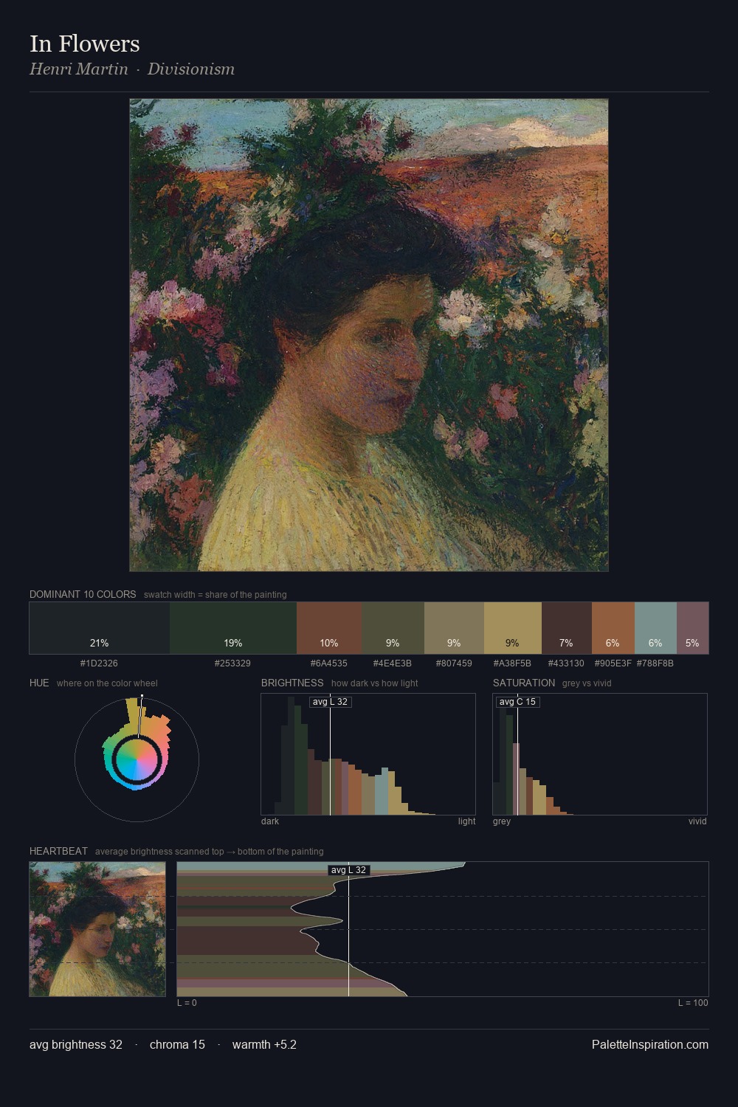Viewport: 738px width, 1107px height.
Task: Click the hex code '#1D2326' label
Action: [x=99, y=663]
